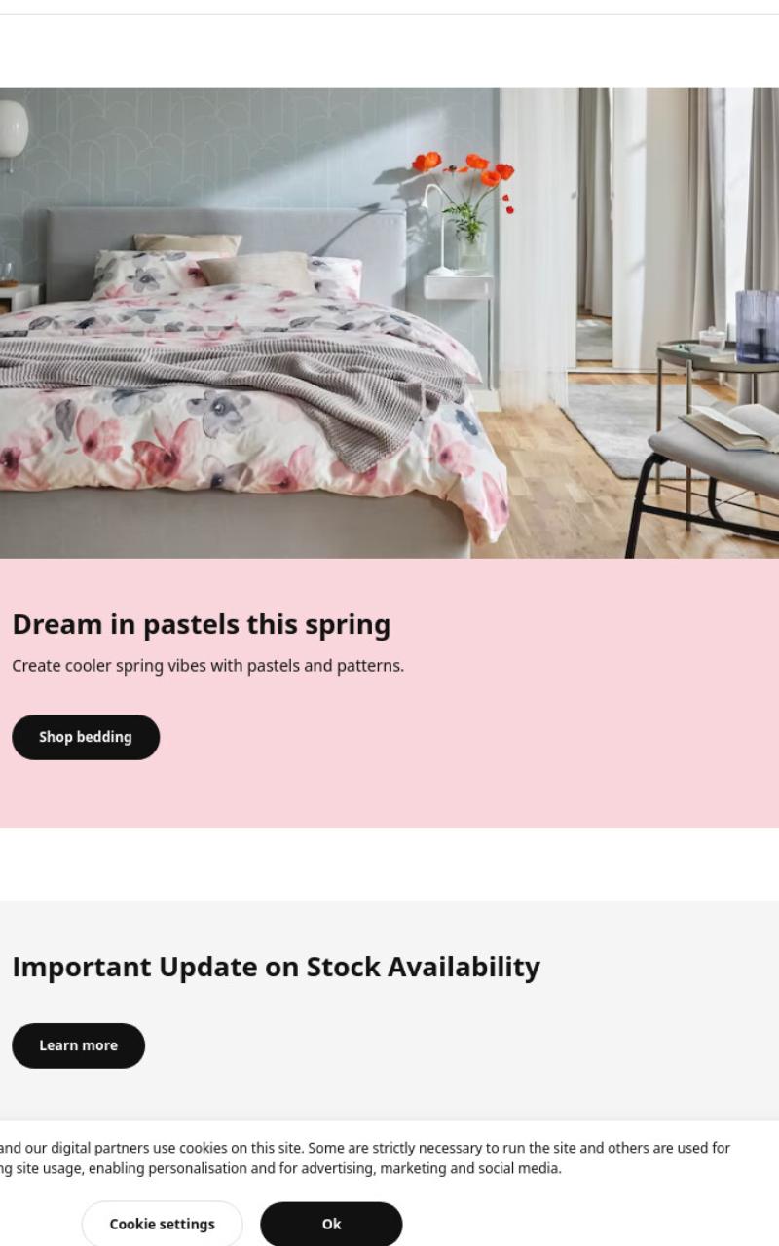Open Cookie settings
Screen dimensions: 779x1246
tap(162, 1224)
